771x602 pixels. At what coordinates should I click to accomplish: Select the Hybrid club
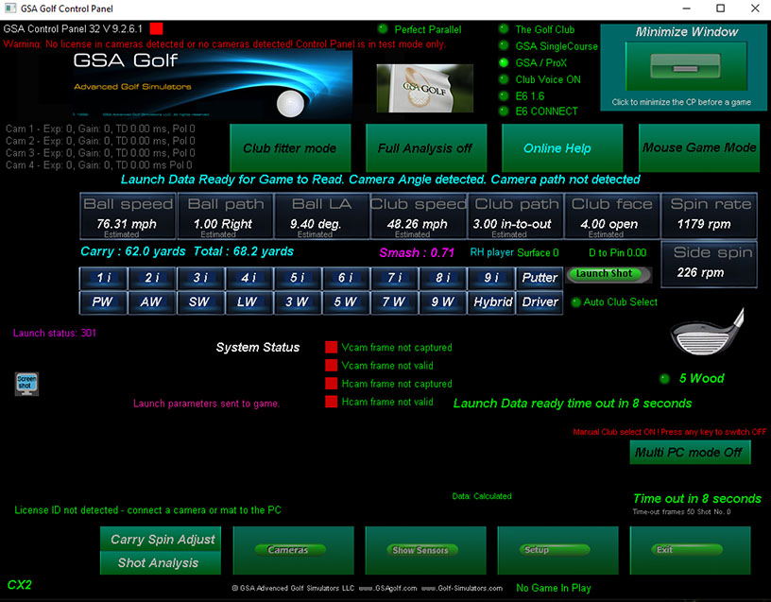pyautogui.click(x=490, y=302)
